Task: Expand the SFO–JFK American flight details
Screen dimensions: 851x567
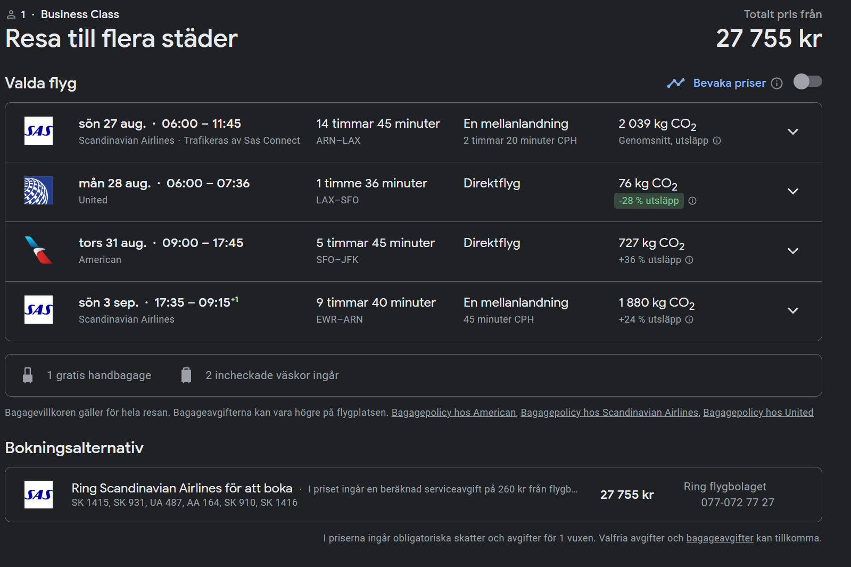Action: point(792,251)
